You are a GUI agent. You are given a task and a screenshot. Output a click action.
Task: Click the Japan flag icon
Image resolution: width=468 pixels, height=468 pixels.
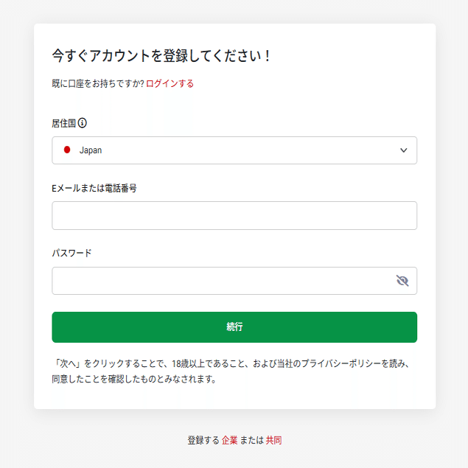(67, 150)
